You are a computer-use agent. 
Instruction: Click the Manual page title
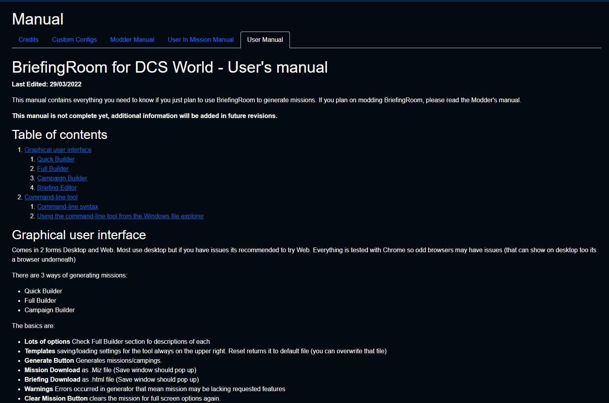click(x=38, y=19)
